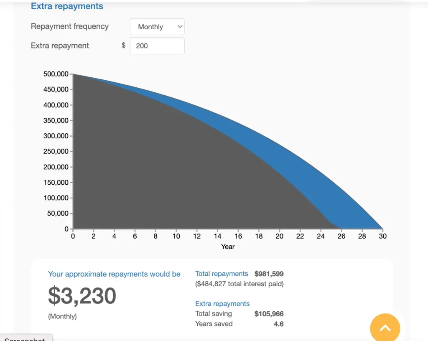Click the (Monthly) caption below repayment amount
Image resolution: width=428 pixels, height=341 pixels.
click(x=62, y=316)
